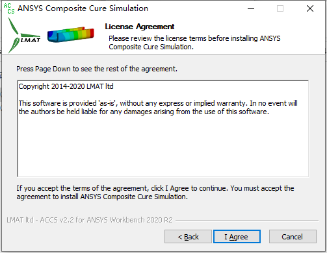Click the 'If you accept the terms' notice
Image resolution: width=327 pixels, height=253 pixels.
[155, 193]
